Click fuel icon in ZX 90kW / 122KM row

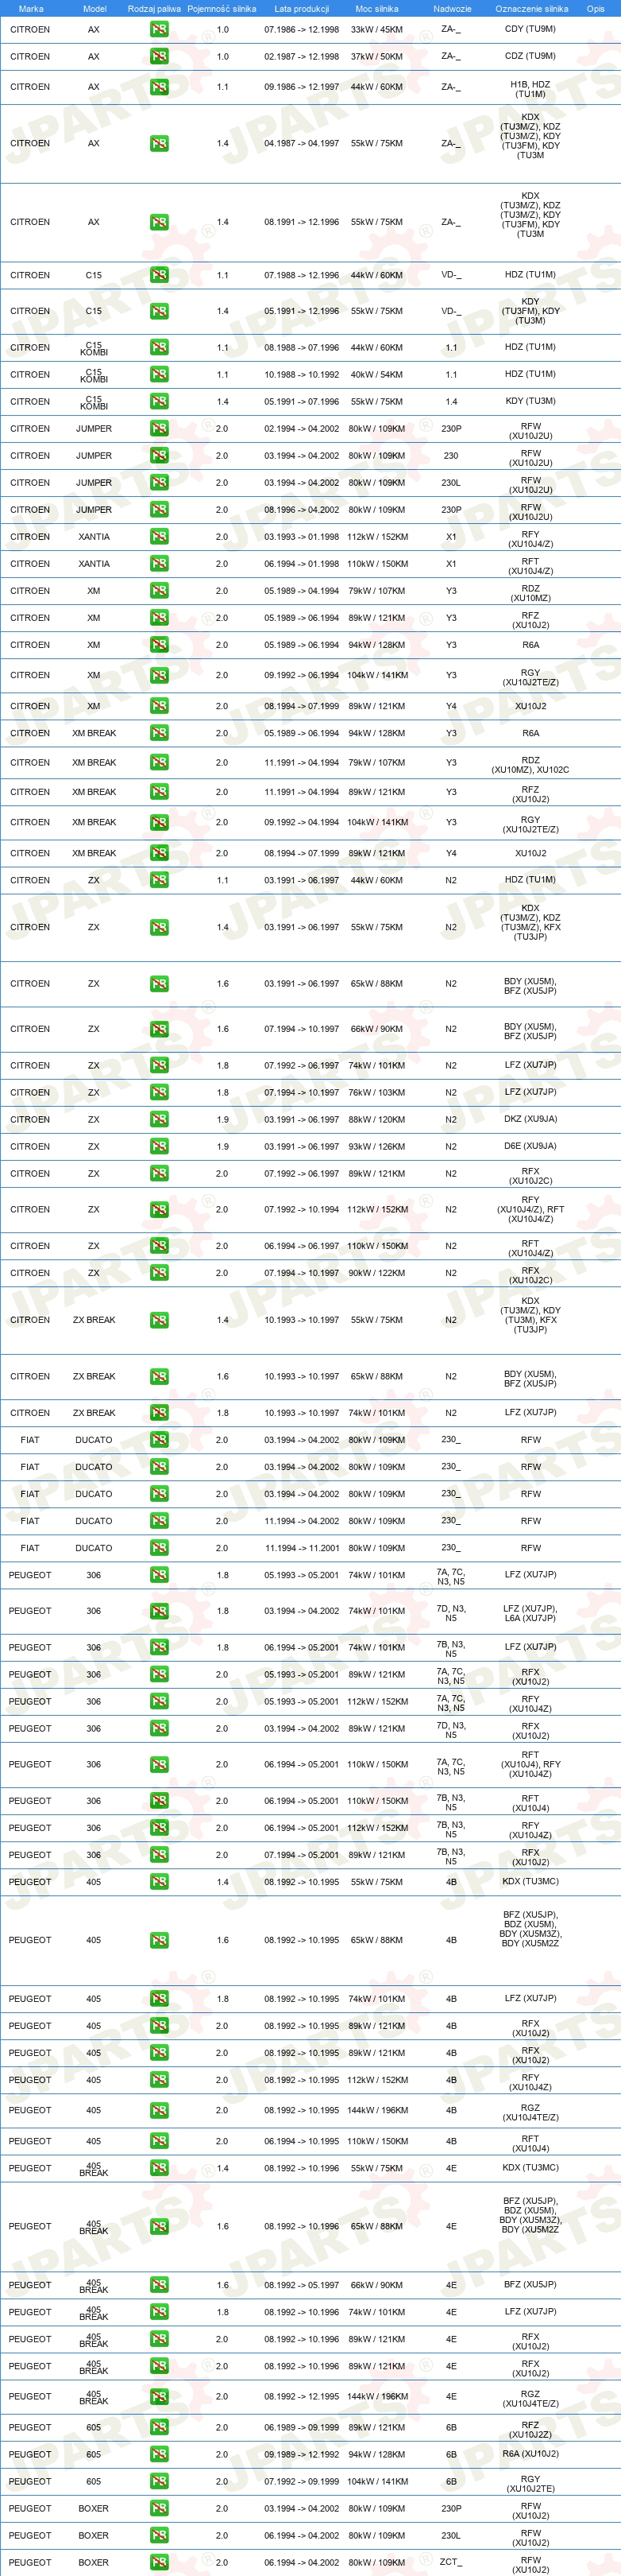(x=159, y=1273)
